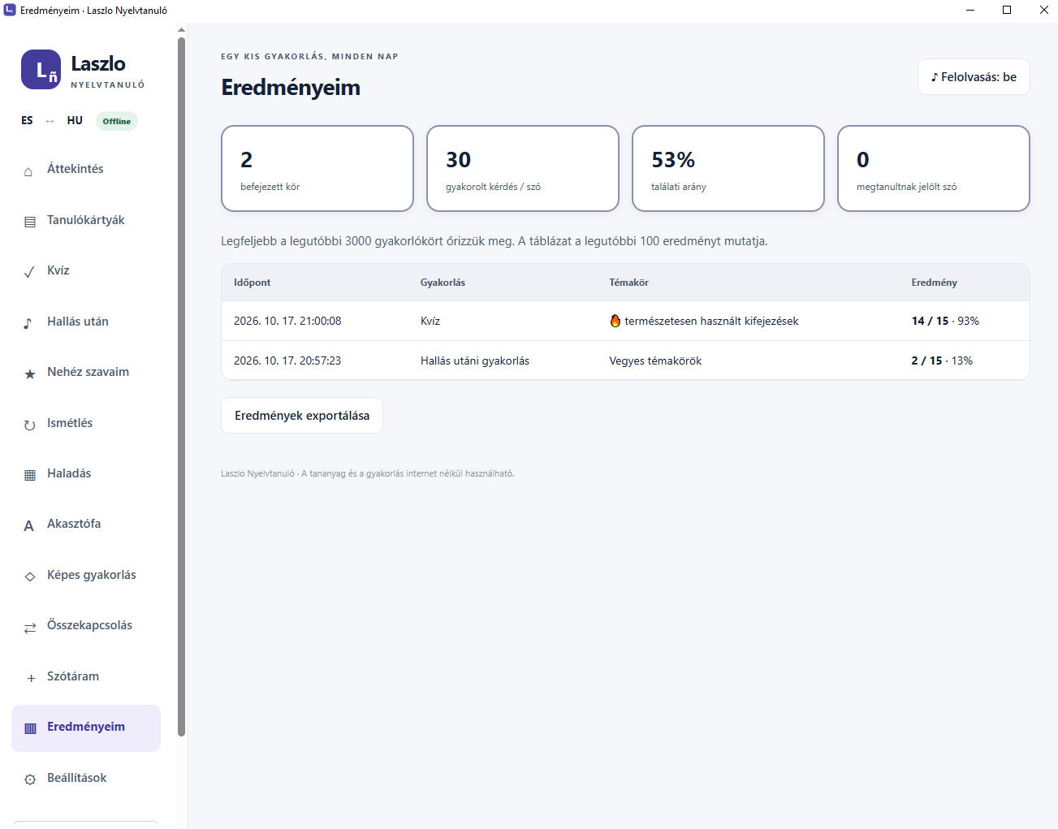This screenshot has width=1058, height=829.
Task: Click the Haladás grid icon
Action: click(30, 475)
